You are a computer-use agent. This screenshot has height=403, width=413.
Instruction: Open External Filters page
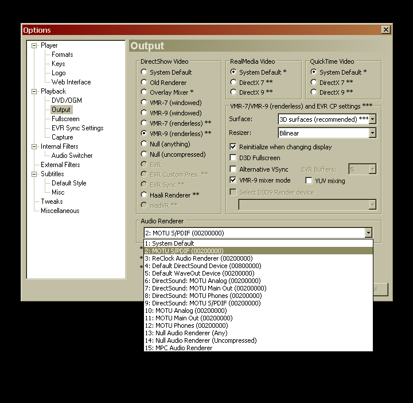coord(60,165)
